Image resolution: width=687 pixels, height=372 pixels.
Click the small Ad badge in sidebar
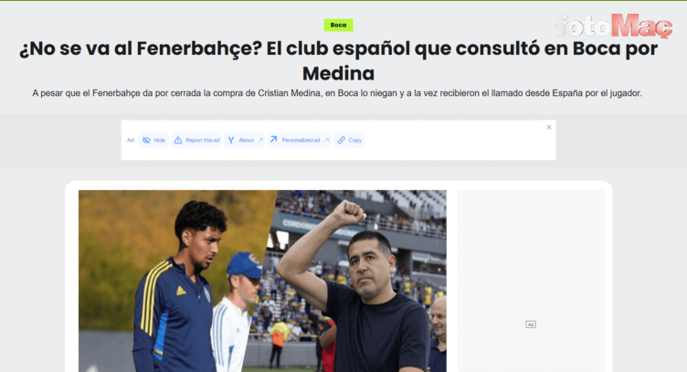point(531,324)
